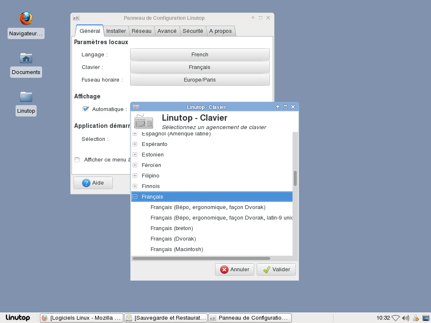
Task: Roll up the Linutop - Clavier window with arrow
Action: point(278,107)
